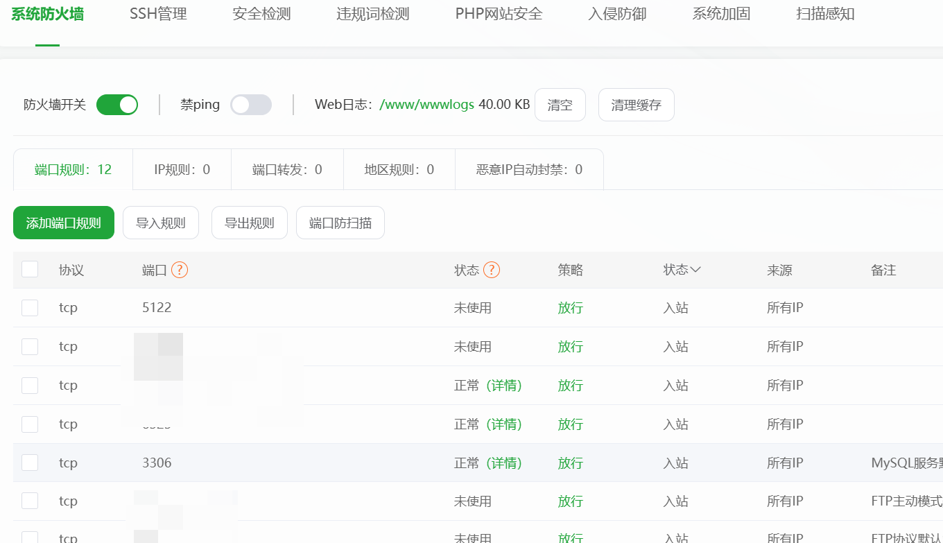
Task: Select the checkbox of the FTP主动模式 row
Action: (30, 501)
